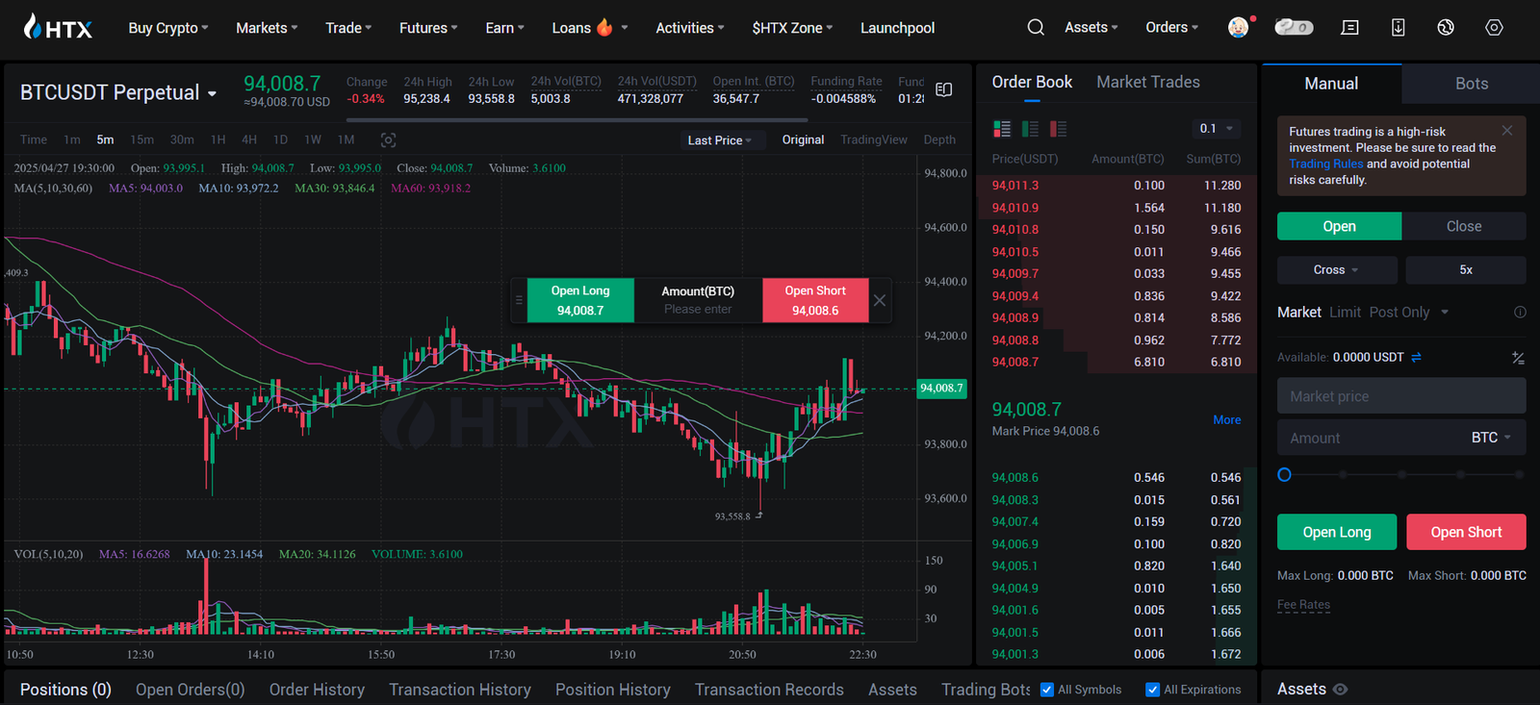1540x705 pixels.
Task: Click the green Open Long button in order panel
Action: (1337, 532)
